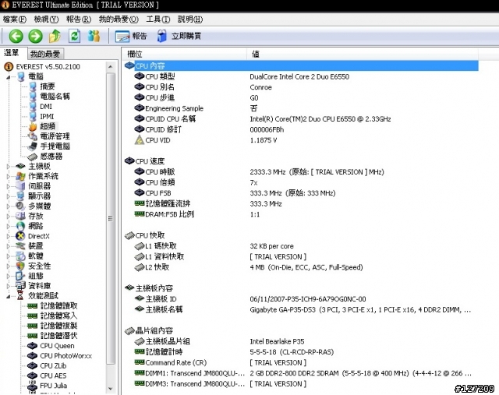Image resolution: width=499 pixels, height=395 pixels.
Task: Open the 說明(H) menu
Action: (x=190, y=19)
